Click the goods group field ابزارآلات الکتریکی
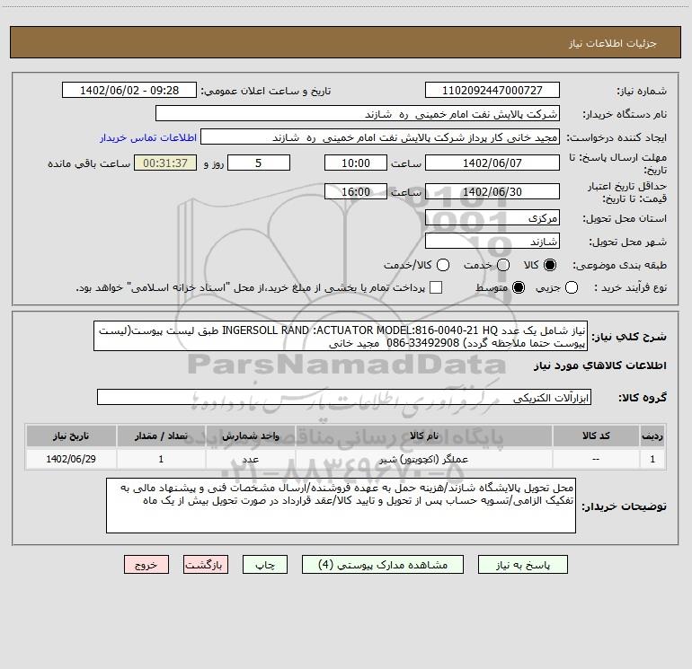The height and width of the screenshot is (669, 692). [x=344, y=397]
